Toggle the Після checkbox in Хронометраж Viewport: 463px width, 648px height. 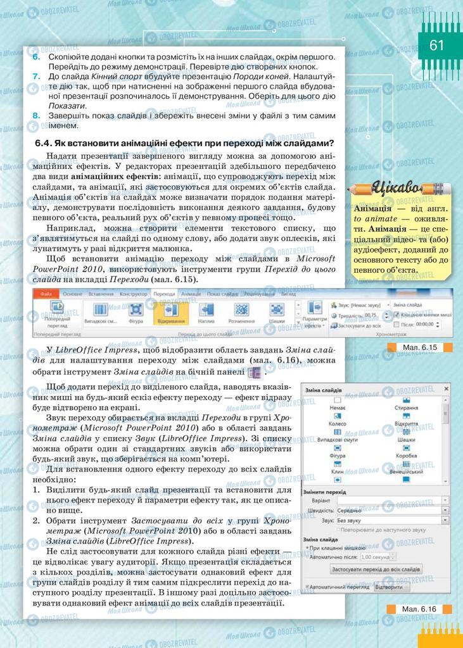[x=396, y=325]
